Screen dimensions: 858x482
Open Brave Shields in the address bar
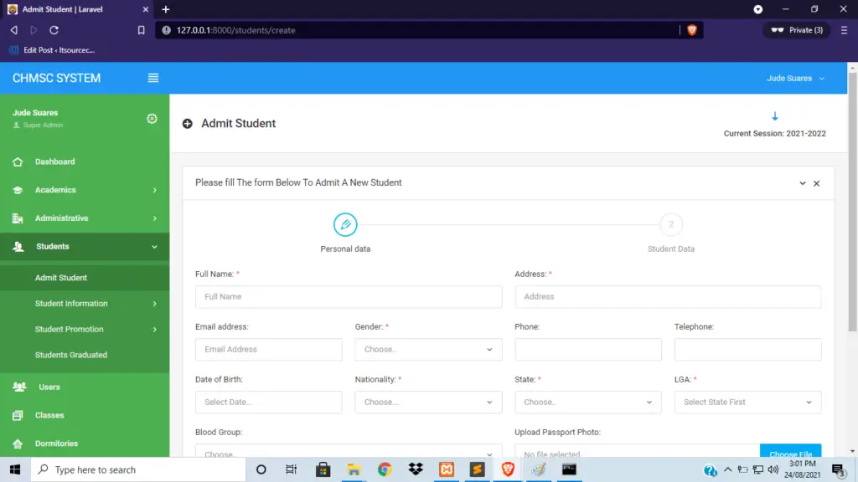pos(692,29)
